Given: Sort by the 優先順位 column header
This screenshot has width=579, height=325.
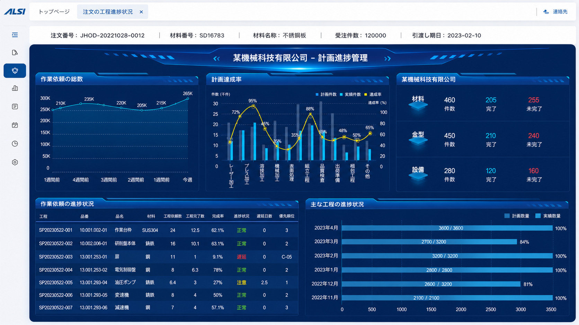Looking at the screenshot, I should pos(287,216).
